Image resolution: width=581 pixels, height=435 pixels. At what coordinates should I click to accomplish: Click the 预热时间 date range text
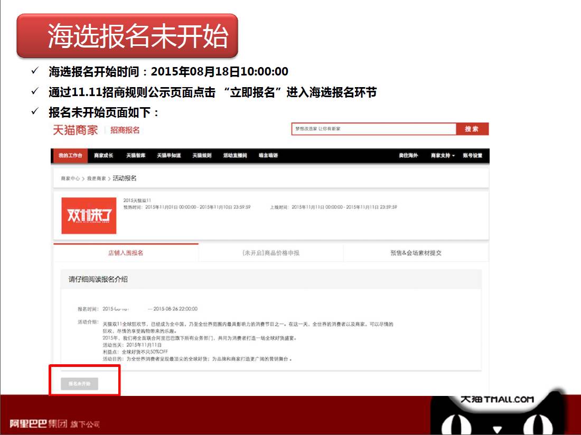point(187,207)
